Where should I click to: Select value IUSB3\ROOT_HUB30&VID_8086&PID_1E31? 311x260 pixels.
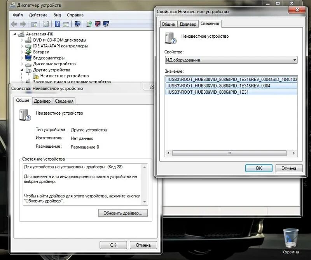[x=232, y=92]
